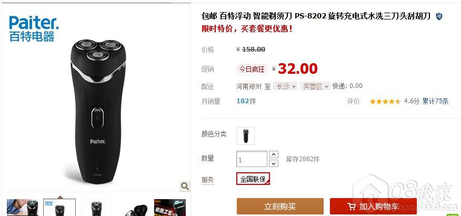
Task: Click the five-star rating icons
Action: (385, 102)
